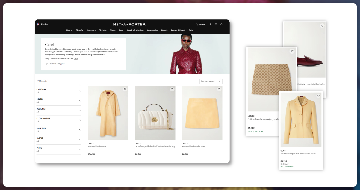Click NET SUSTAIN tag on skirt card
This screenshot has width=360, height=190.
(x=255, y=132)
